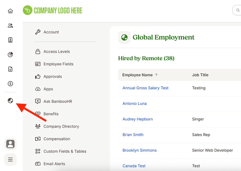Click the Job Title column header

[x=200, y=75]
